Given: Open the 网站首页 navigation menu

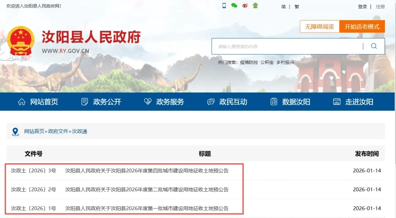Looking at the screenshot, I should coord(38,102).
